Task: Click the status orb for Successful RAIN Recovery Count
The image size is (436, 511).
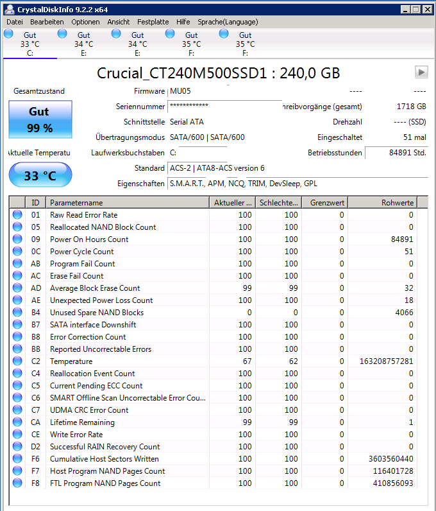Action: coord(17,446)
